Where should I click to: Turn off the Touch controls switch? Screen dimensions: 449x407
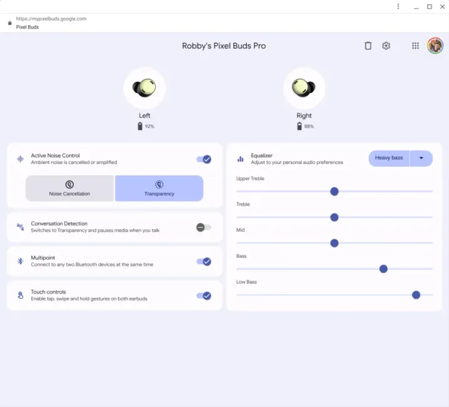coord(204,296)
